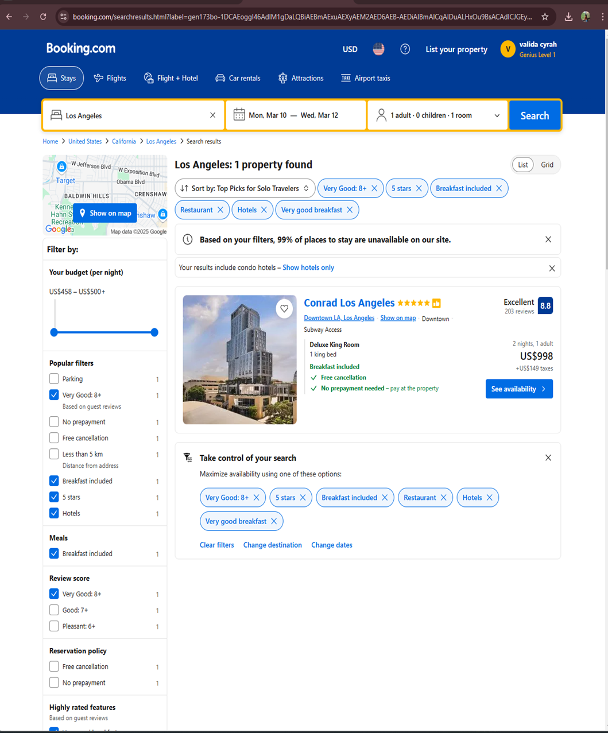This screenshot has height=733, width=608.
Task: Close the Take control of your search panel
Action: (x=548, y=457)
